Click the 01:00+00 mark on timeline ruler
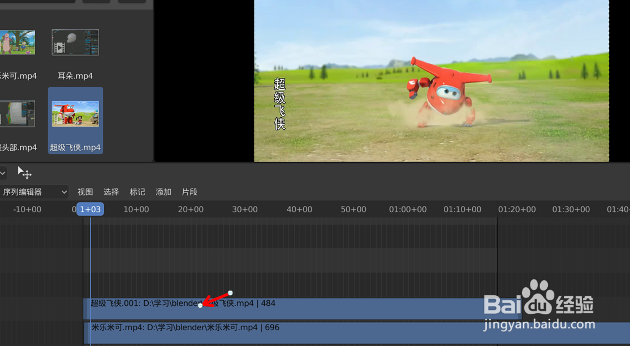Screen dimensions: 630x346 click(407, 209)
